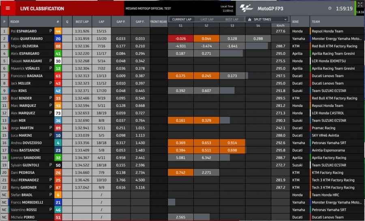The width and height of the screenshot is (365, 221).
Task: Click Dovizioso's 0.914 S3 split
Action: coord(232,143)
